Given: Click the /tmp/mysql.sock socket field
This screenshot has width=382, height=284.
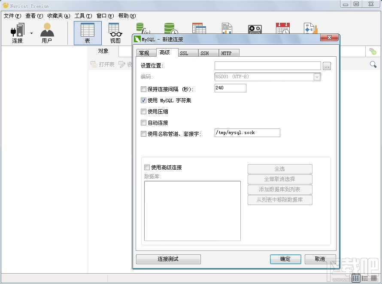Looking at the screenshot, I should [x=247, y=133].
